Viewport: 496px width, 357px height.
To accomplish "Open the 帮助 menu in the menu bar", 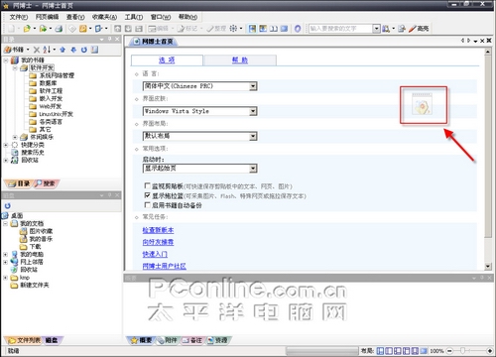I will coord(187,17).
